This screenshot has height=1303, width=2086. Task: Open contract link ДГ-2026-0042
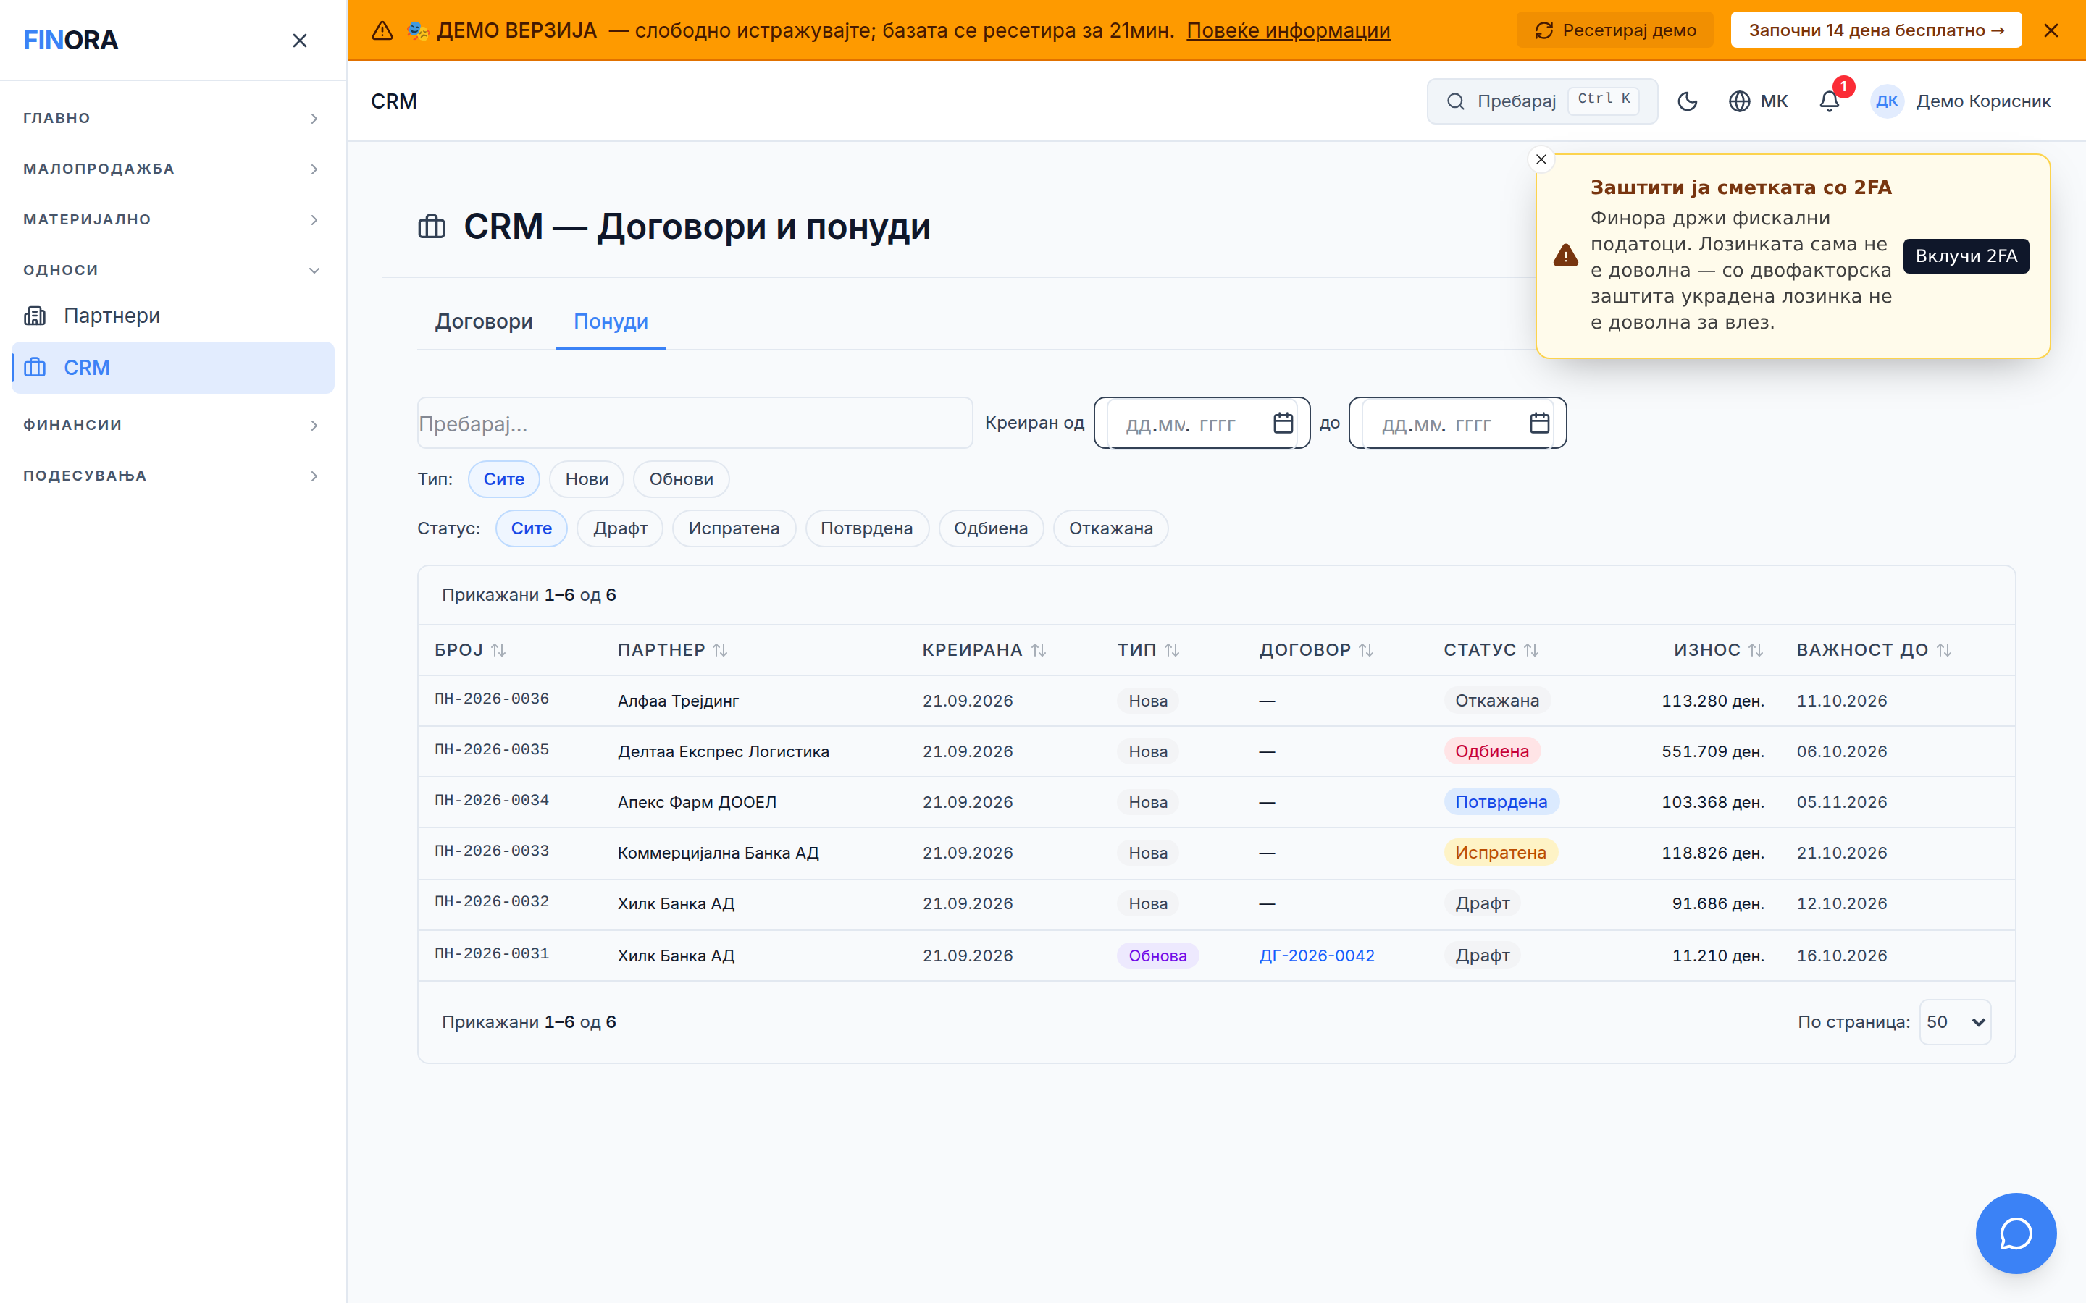pos(1316,956)
